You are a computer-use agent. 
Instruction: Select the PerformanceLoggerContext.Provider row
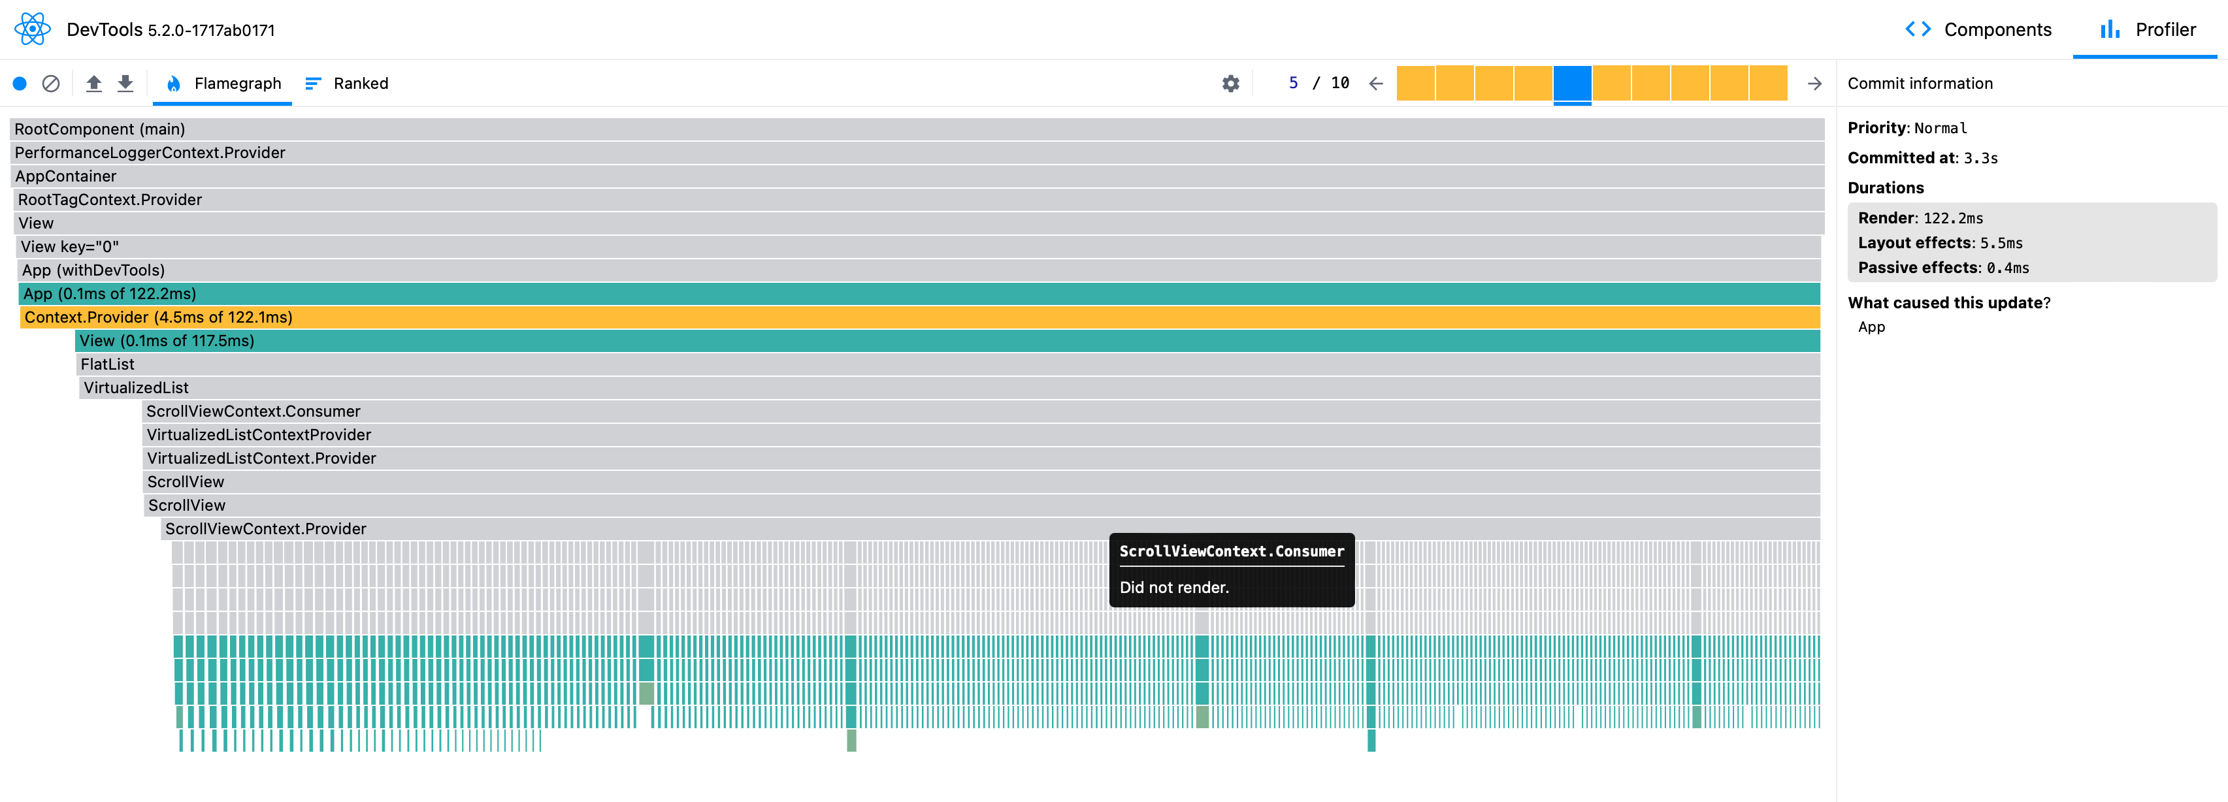pyautogui.click(x=917, y=153)
